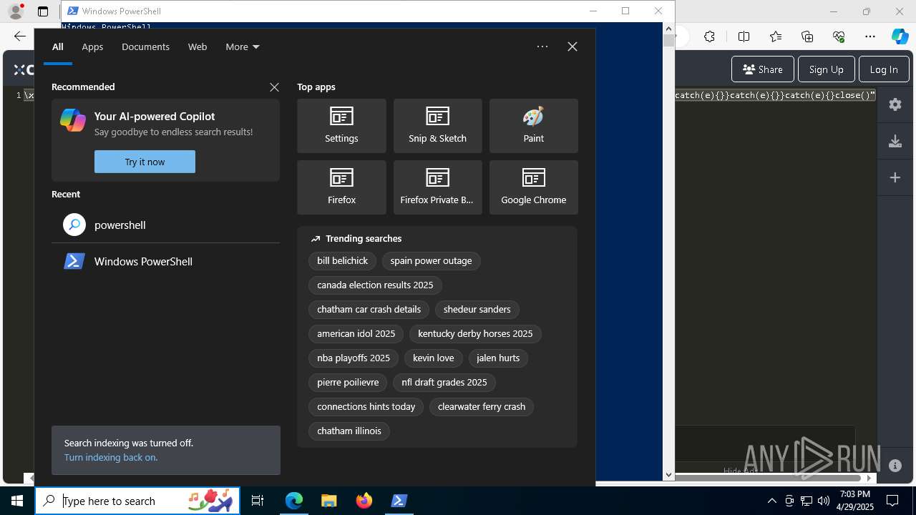This screenshot has height=515, width=916.
Task: Go back in Edge browser
Action: [x=19, y=36]
